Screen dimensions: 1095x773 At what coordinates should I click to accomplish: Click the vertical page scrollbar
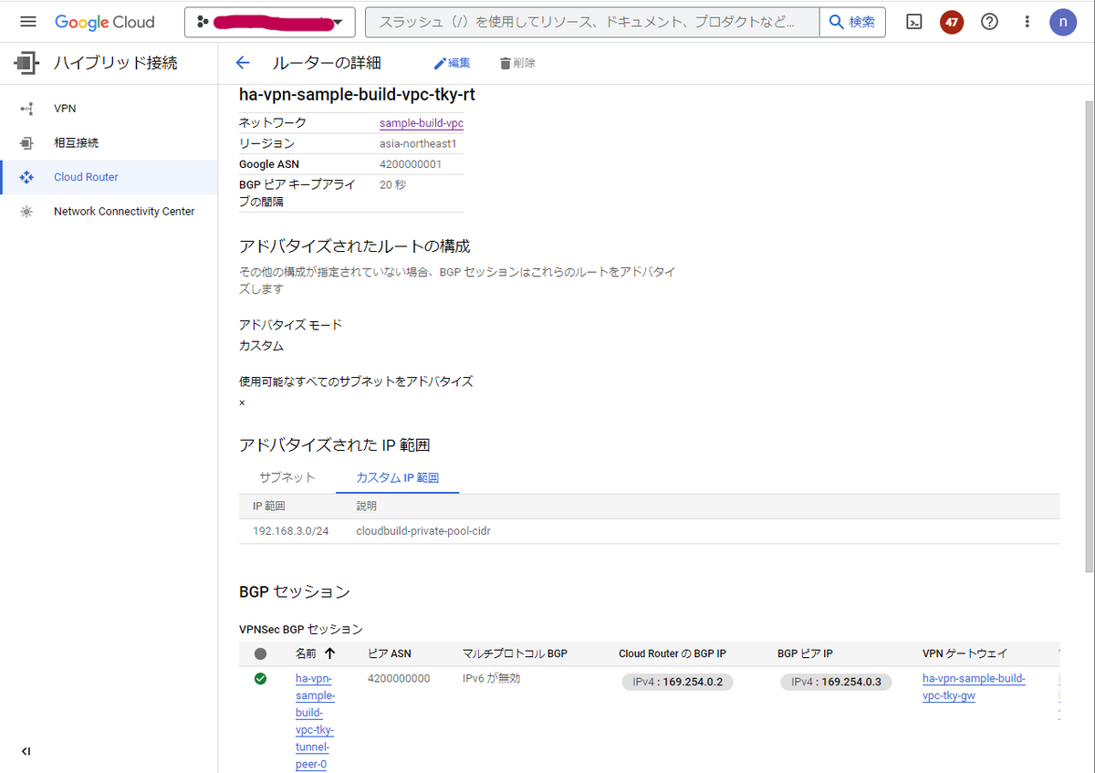pos(1088,338)
